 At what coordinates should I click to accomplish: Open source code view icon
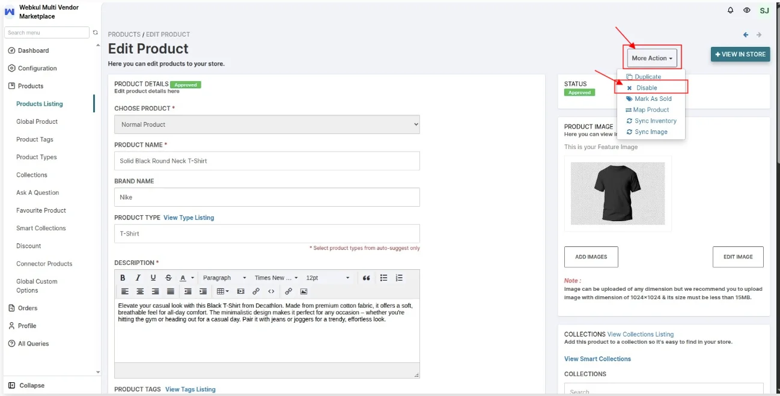click(x=271, y=291)
